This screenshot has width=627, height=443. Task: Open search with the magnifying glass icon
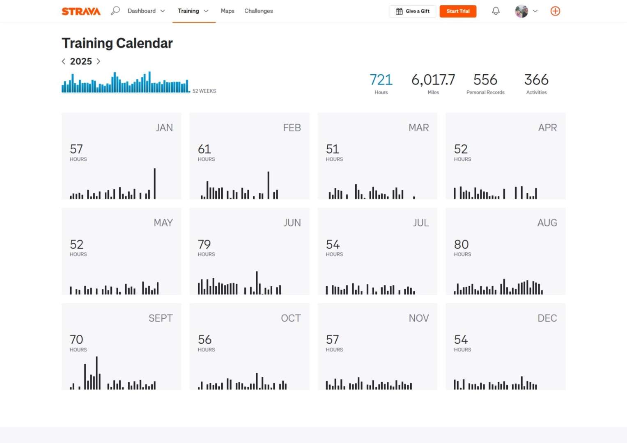(115, 11)
